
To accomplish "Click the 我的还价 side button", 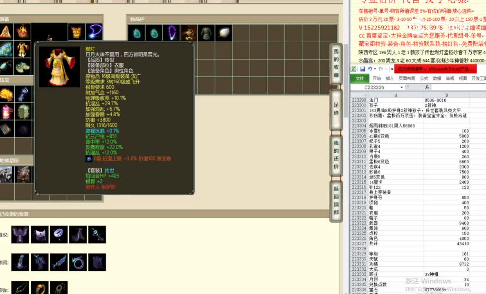I will (336, 155).
